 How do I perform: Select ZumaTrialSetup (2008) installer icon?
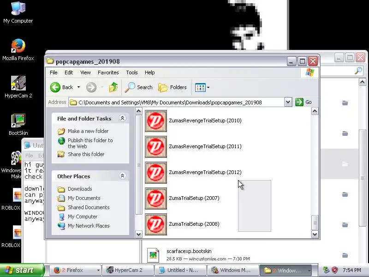point(156,224)
